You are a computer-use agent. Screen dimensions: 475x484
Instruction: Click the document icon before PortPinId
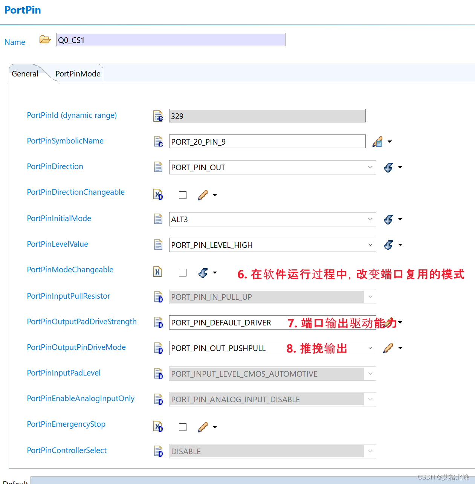158,116
